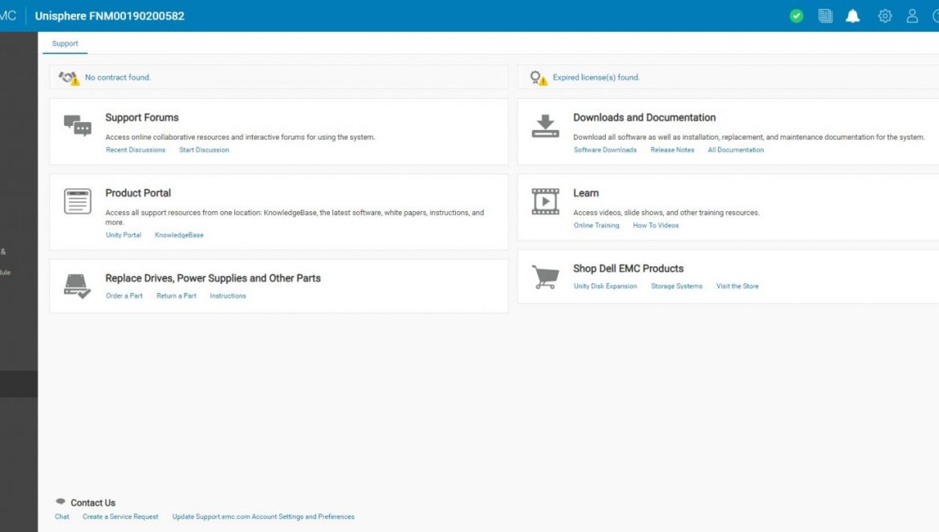
Task: Select the highlighted item in left sidebar
Action: [x=18, y=384]
